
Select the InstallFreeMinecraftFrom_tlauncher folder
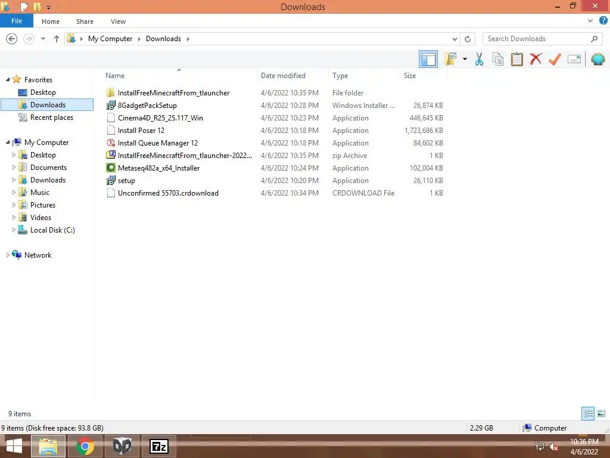coord(173,92)
